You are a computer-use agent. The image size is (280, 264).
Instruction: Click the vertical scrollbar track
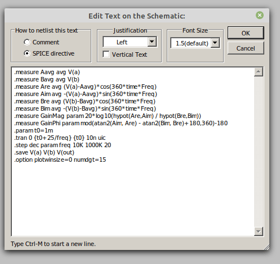click(x=259, y=152)
